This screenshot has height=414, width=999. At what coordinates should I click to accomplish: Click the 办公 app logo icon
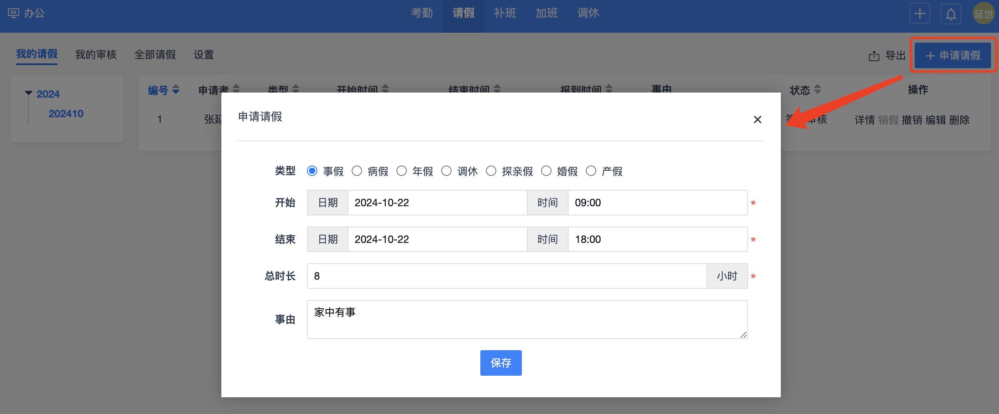tap(13, 13)
